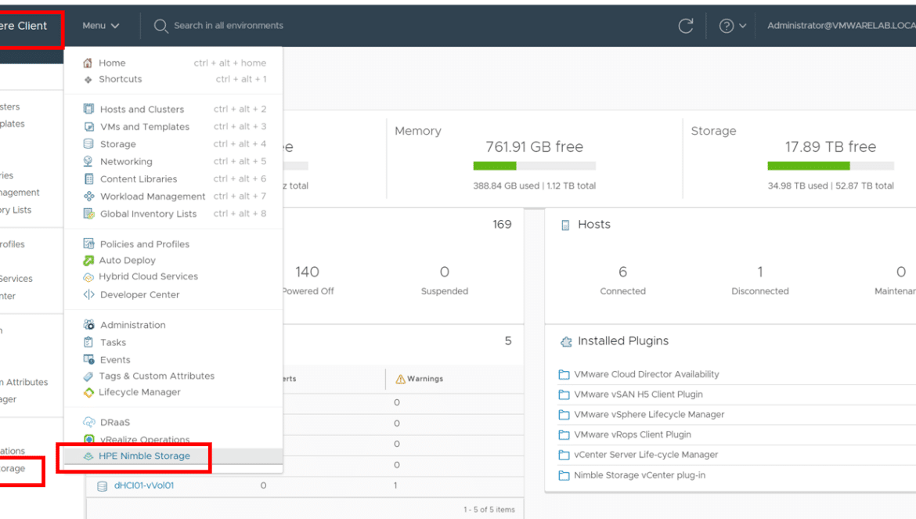
Task: Click the search magnifier icon
Action: pyautogui.click(x=160, y=26)
